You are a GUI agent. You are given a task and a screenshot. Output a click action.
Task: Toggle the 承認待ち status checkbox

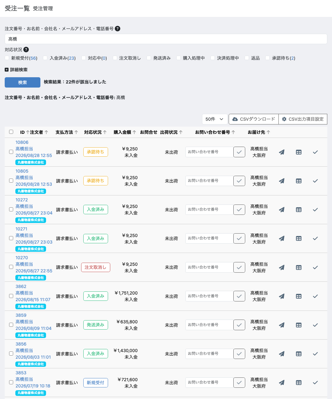tap(267, 58)
